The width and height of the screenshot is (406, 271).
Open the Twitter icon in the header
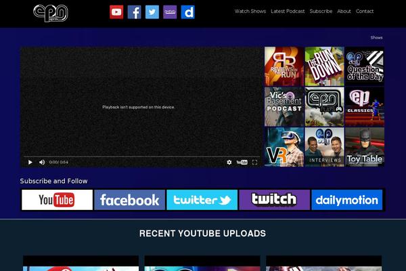(x=152, y=12)
